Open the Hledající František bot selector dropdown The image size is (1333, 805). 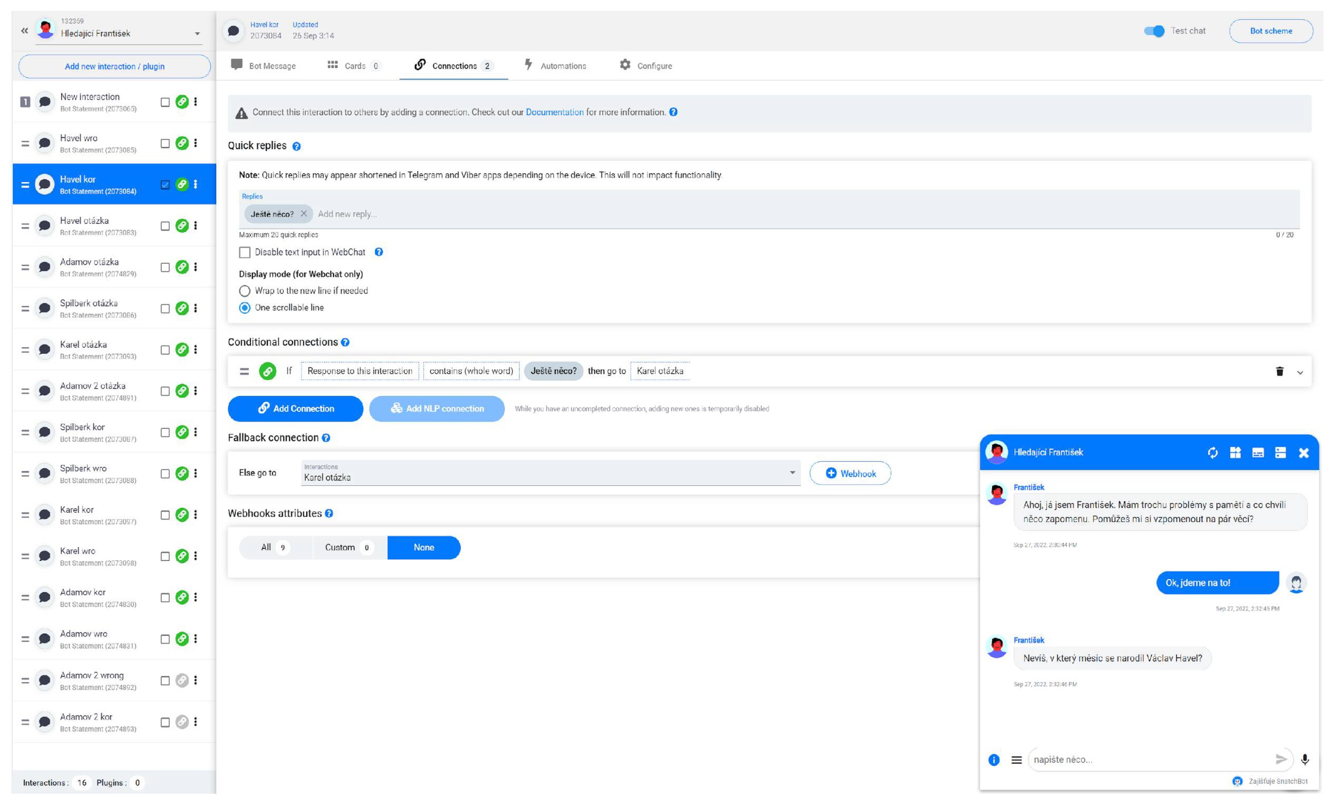197,33
